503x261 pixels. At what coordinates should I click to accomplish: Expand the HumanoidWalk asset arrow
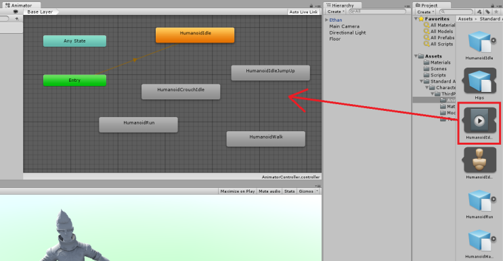[x=494, y=239]
